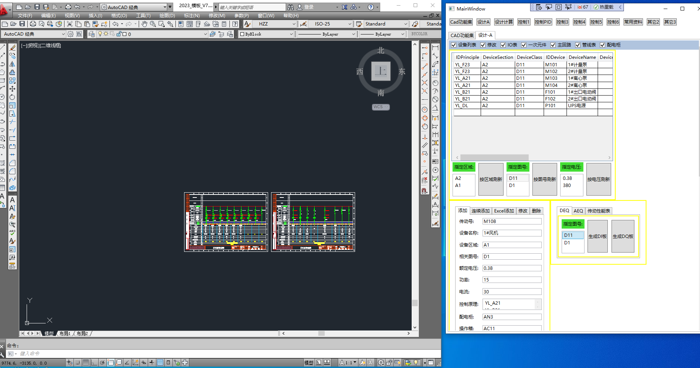Click the Lock UI padlock in status bar
The image size is (700, 368).
point(389,362)
